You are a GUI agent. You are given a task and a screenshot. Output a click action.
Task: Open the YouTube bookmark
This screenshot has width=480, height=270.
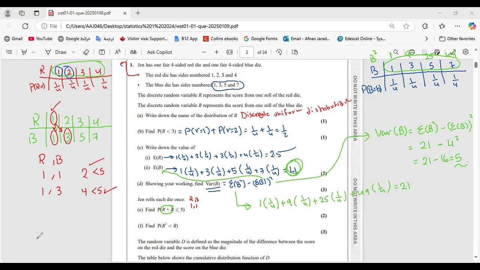pyautogui.click(x=40, y=39)
